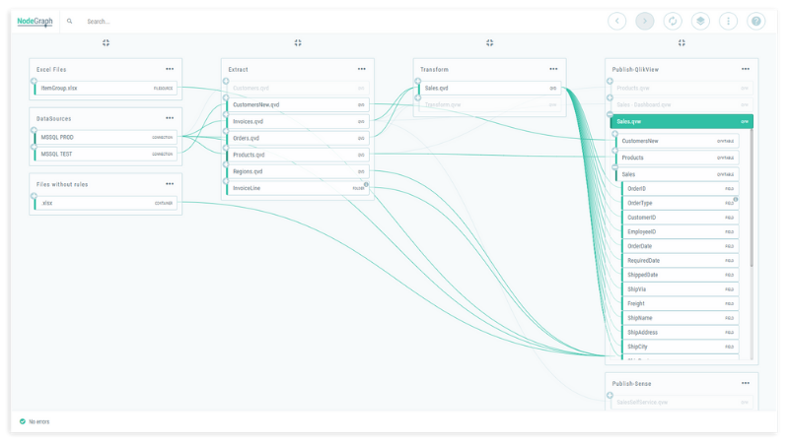Open Excel Files group options menu
Viewport: 789px width, 445px height.
[170, 69]
